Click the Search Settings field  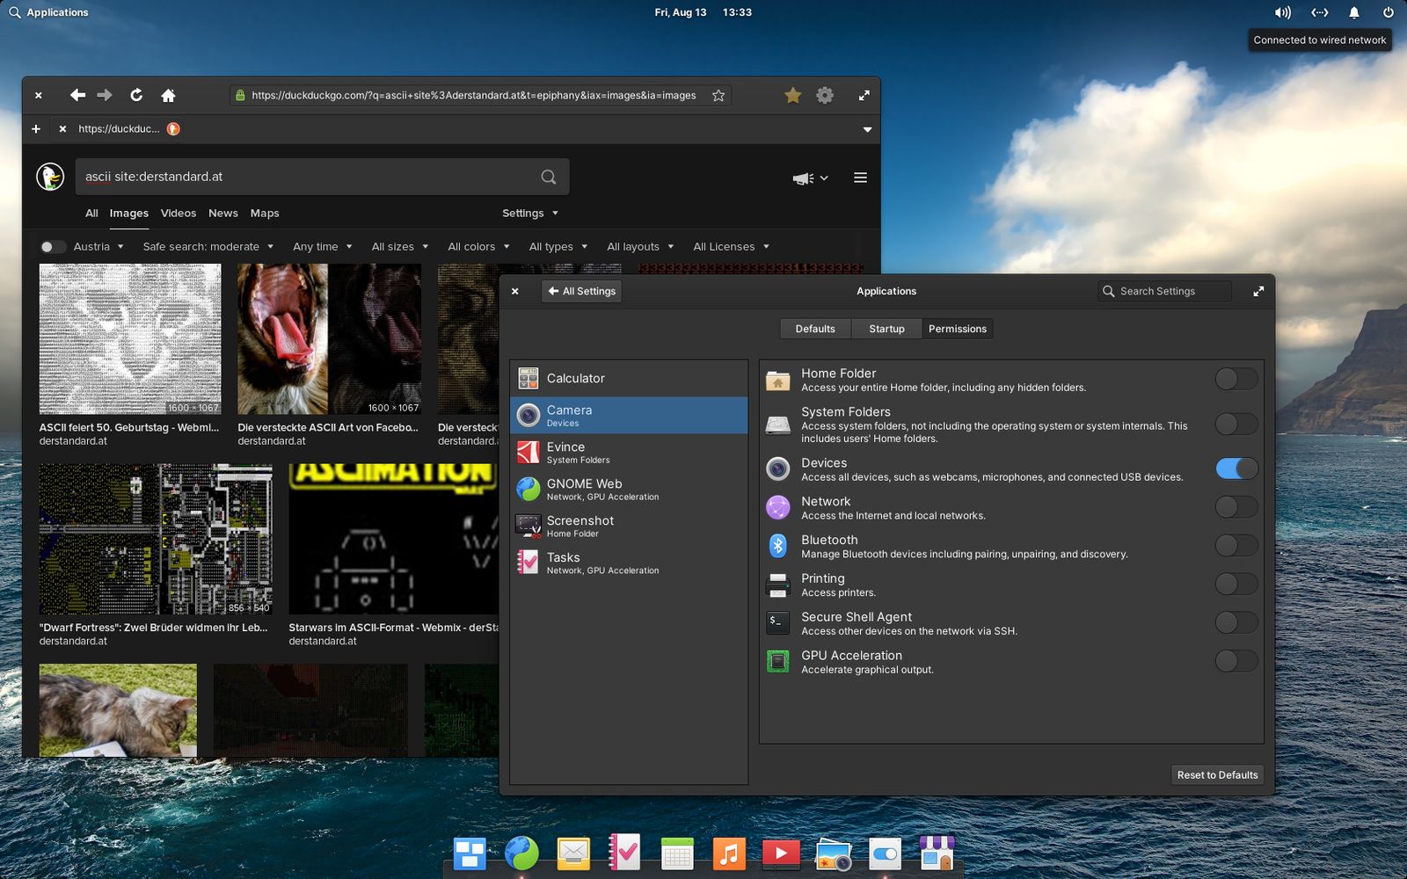(x=1164, y=291)
